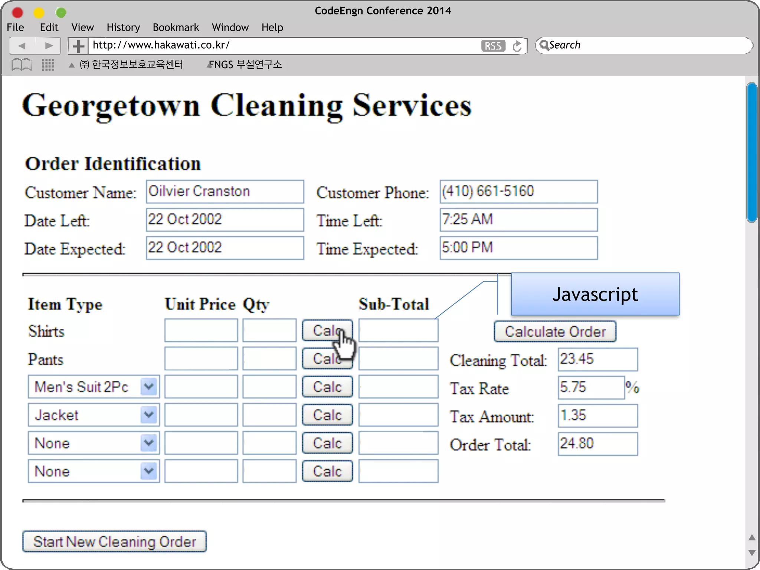Show the Top Sites grid icon
Screen dimensions: 760x570
point(48,65)
